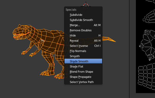155x98 pixels.
Task: Choose Flip Normals from the menu
Action: tap(83, 51)
